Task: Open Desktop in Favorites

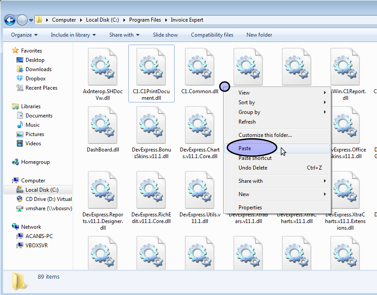Action: point(35,60)
